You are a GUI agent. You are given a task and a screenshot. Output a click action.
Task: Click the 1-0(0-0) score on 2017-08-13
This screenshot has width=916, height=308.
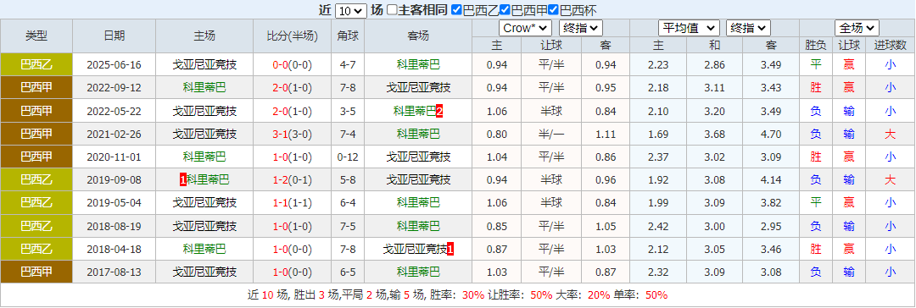(x=292, y=272)
